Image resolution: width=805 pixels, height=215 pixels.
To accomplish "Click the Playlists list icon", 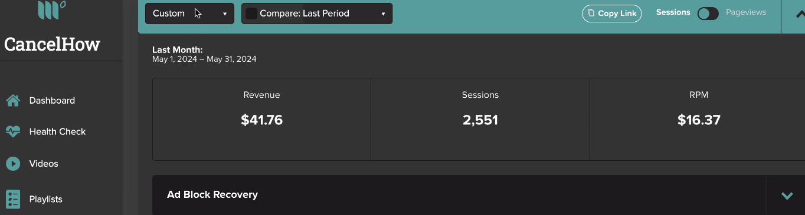I will tap(13, 199).
